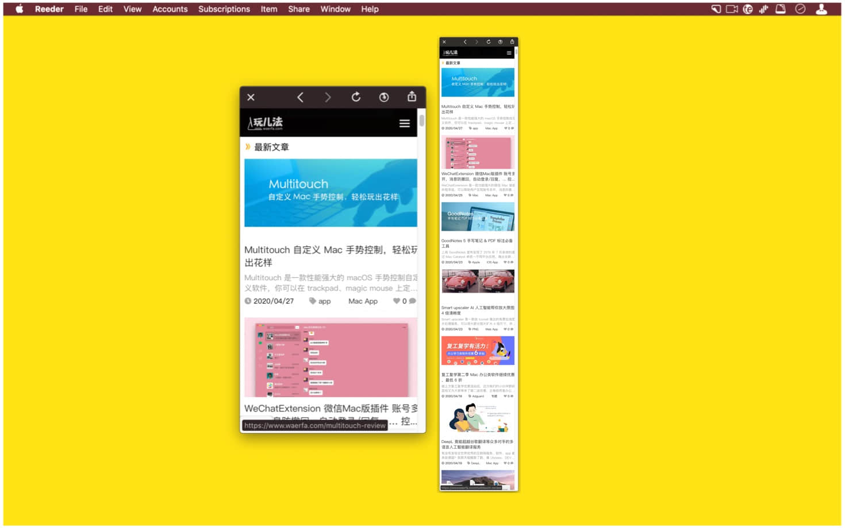Open the pink WeChat thumbnail, larger window
Image resolution: width=845 pixels, height=528 pixels.
click(x=331, y=358)
